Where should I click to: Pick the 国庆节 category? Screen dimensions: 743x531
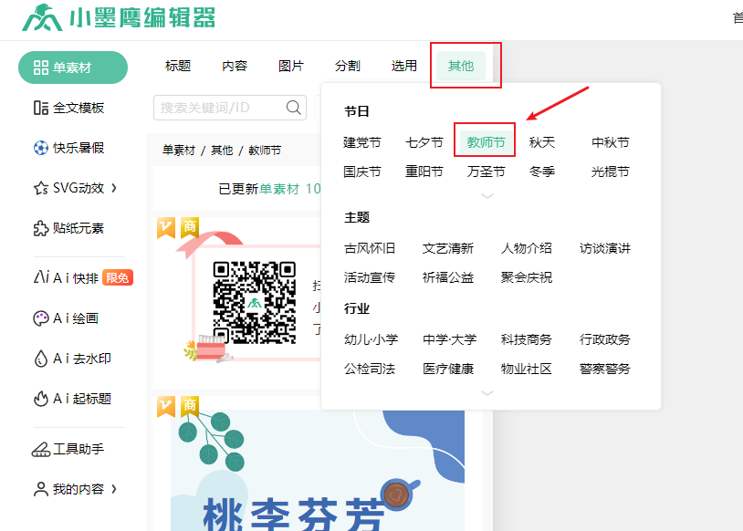click(x=362, y=172)
